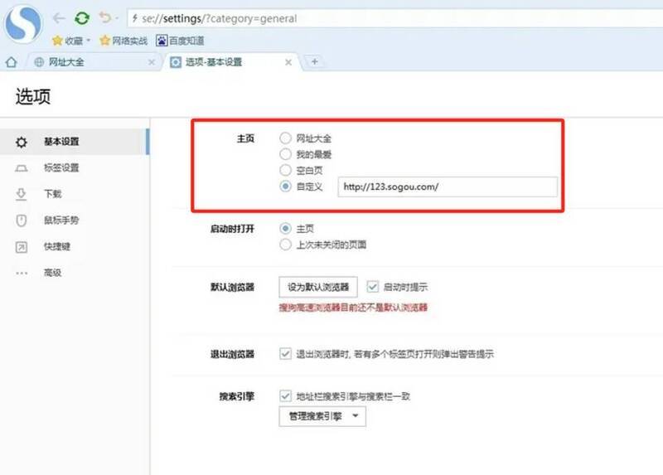The height and width of the screenshot is (475, 663).
Task: Click the settings tab gear icon
Action: 176,62
